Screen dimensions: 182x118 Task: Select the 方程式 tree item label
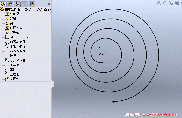(14, 33)
